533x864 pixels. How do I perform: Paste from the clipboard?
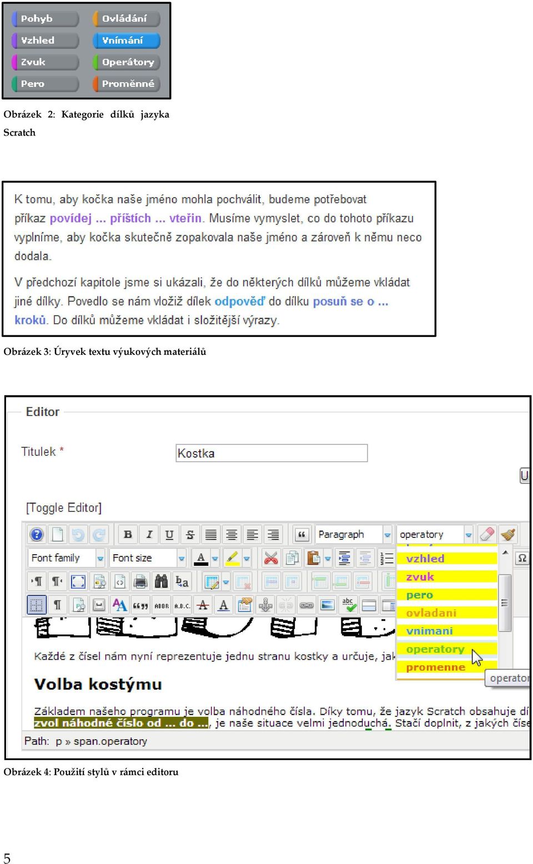(x=314, y=557)
